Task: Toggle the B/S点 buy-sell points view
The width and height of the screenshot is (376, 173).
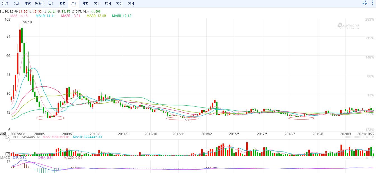Action: 39,4
